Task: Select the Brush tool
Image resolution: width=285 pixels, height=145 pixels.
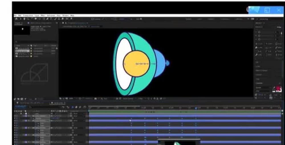Action: click(56, 19)
